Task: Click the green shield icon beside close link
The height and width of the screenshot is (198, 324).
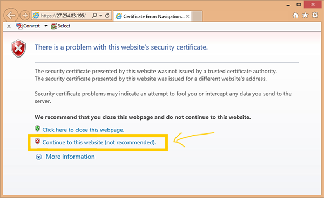Action: pos(37,129)
